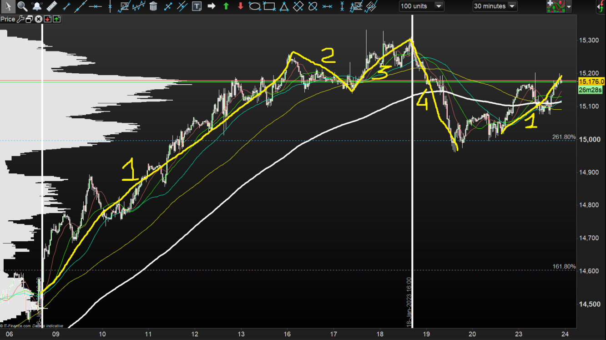
Task: Click the trash can delete objects icon
Action: click(153, 6)
